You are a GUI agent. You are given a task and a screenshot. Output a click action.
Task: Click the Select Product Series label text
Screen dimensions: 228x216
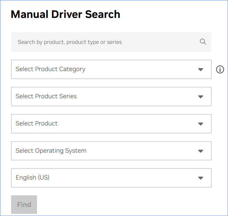point(46,96)
